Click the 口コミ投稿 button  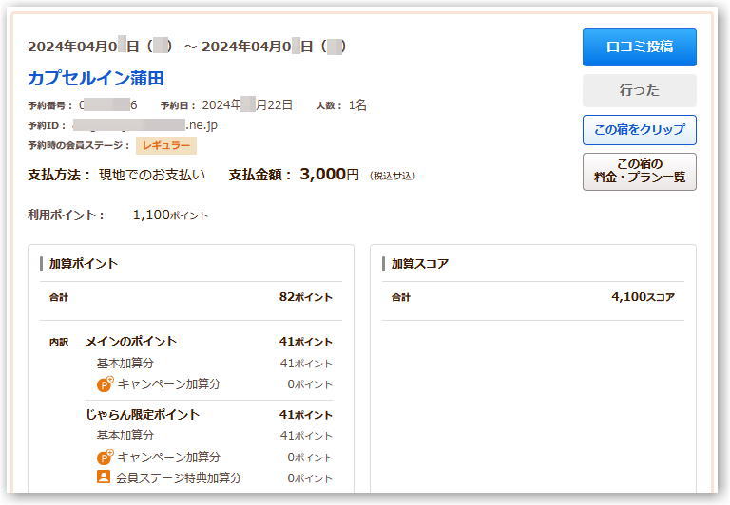(639, 47)
